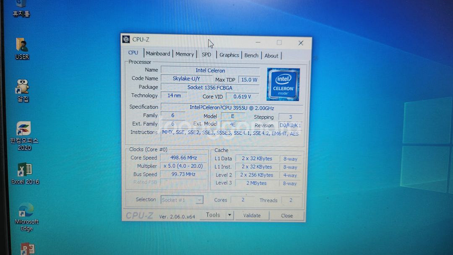Click the Level 2 value '2 x 256 KBytes'
The height and width of the screenshot is (255, 453).
pyautogui.click(x=257, y=175)
